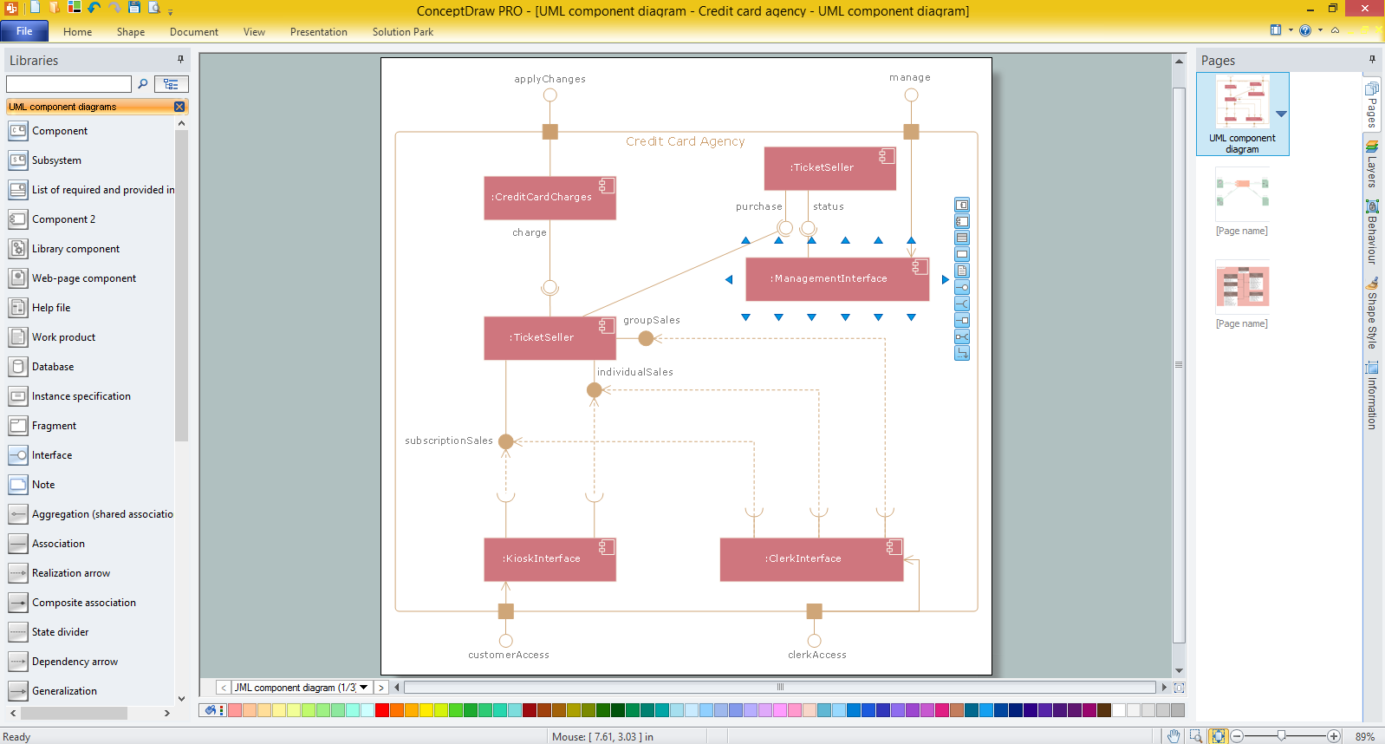Toggle fit-to-page button in status bar
The image size is (1385, 744).
[1219, 736]
